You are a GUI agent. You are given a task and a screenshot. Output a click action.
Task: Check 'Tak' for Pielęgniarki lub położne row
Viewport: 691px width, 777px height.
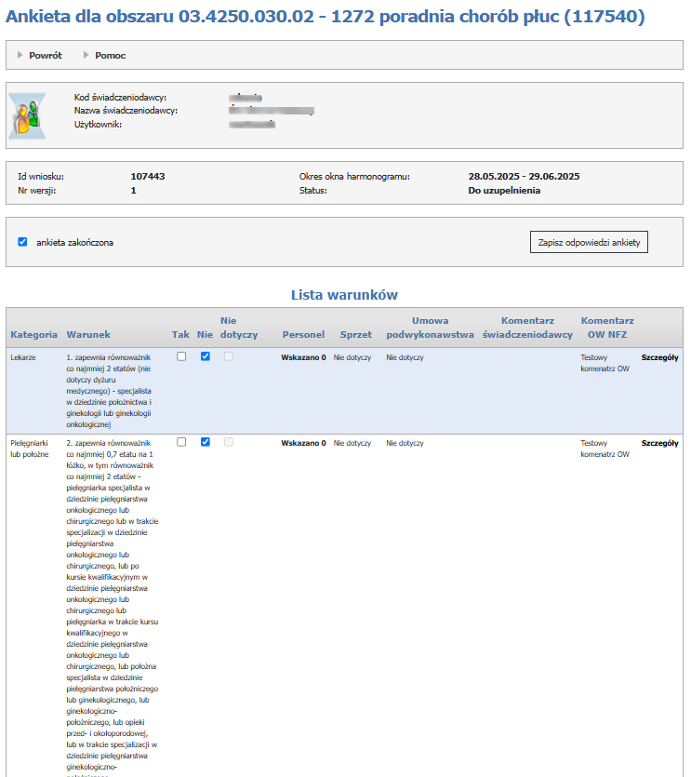tap(181, 442)
